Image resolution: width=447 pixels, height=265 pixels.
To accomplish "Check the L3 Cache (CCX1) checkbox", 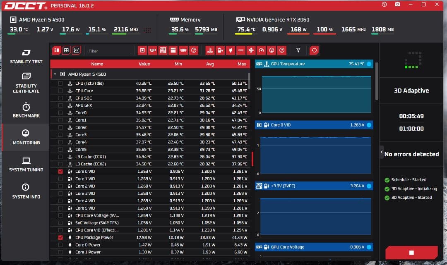I will pos(60,157).
